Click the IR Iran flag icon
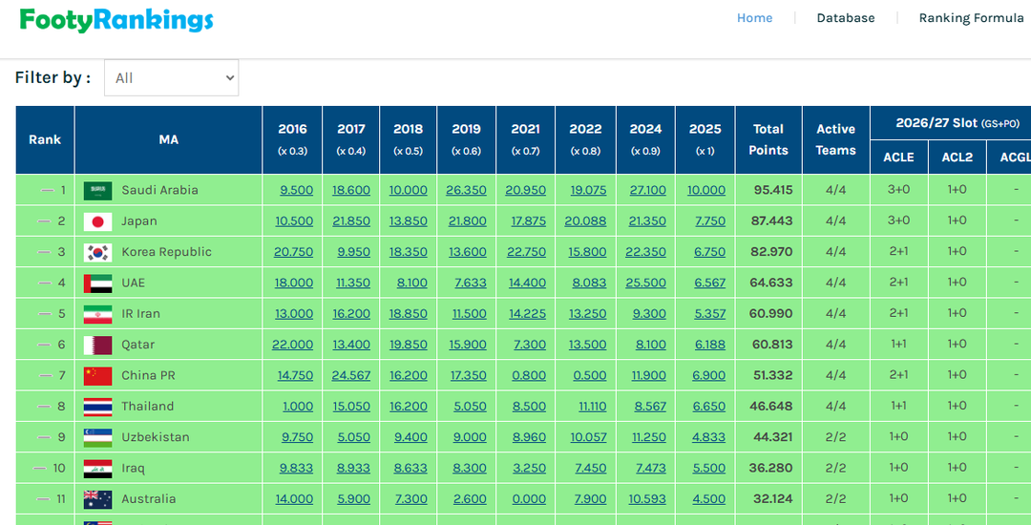The width and height of the screenshot is (1031, 525). pos(97,314)
